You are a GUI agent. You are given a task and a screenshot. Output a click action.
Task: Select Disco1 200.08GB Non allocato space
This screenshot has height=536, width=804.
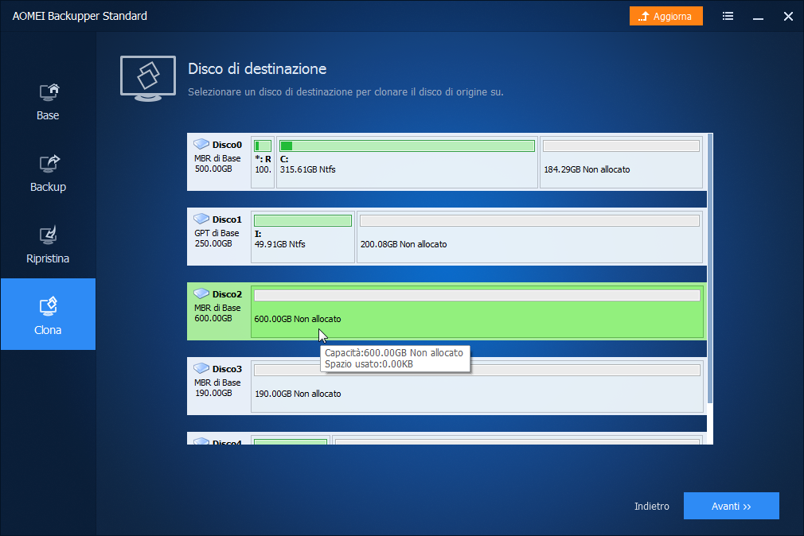529,237
